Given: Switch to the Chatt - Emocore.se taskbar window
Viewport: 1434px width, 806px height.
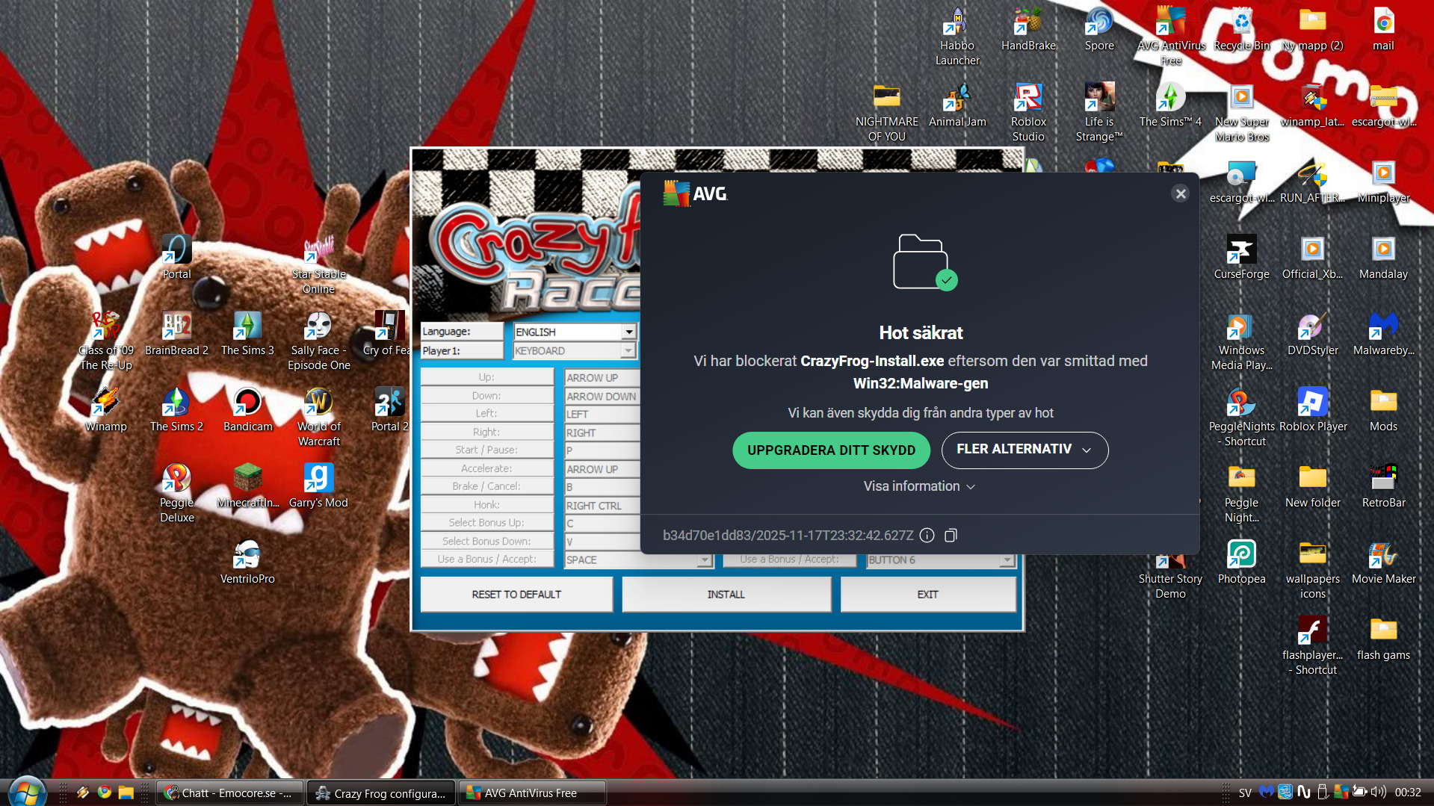Looking at the screenshot, I should pos(230,793).
